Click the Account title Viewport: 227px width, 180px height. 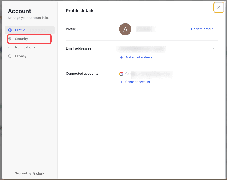point(20,11)
